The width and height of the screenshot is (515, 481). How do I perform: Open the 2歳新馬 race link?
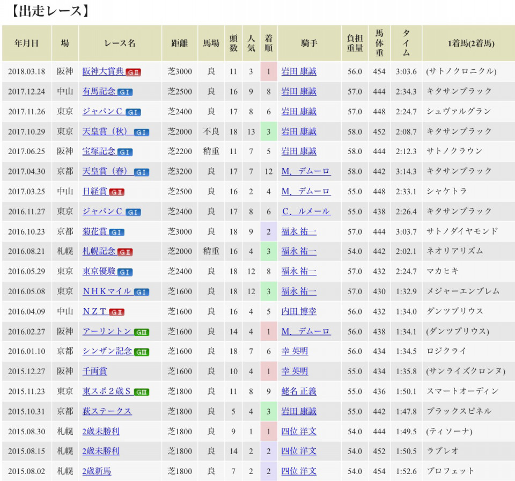click(97, 471)
